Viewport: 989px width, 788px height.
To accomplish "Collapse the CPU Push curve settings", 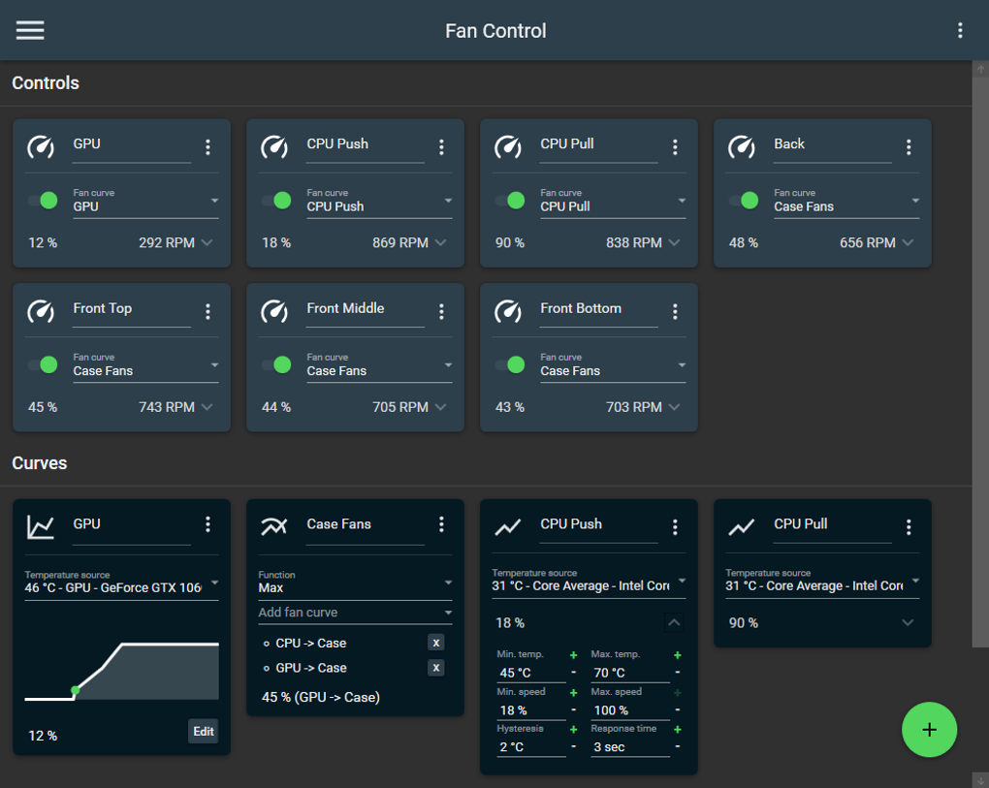I will [675, 622].
